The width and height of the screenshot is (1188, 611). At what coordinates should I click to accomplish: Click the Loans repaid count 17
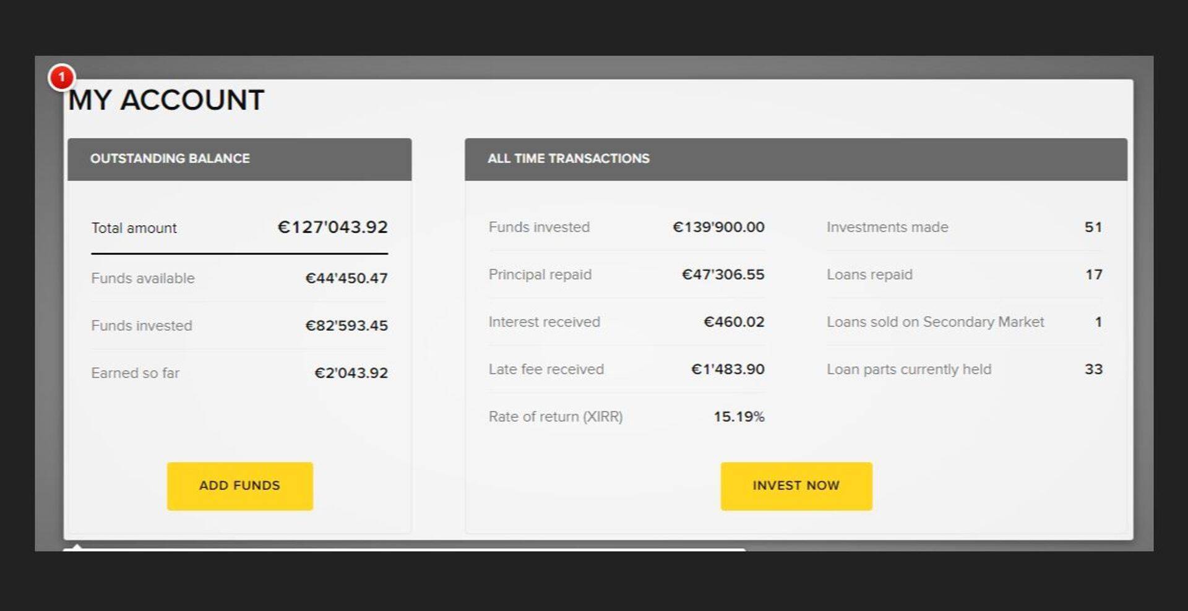pyautogui.click(x=1093, y=275)
